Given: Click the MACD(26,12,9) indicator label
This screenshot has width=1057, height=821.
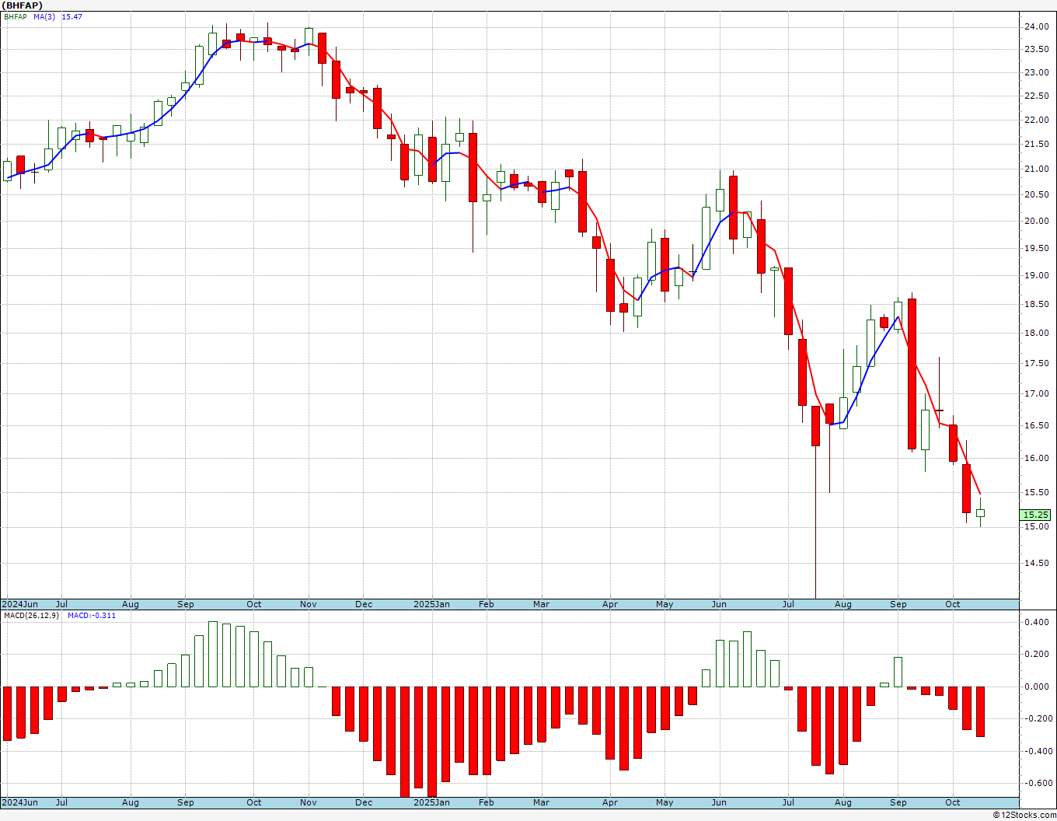Looking at the screenshot, I should click(x=32, y=615).
